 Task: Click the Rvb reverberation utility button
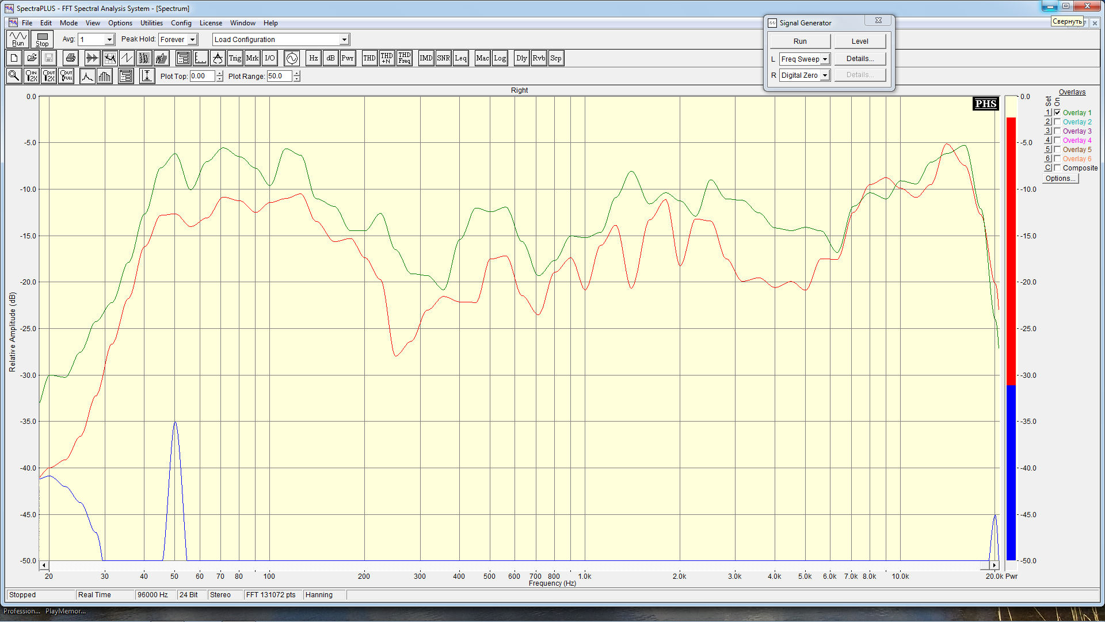point(539,58)
